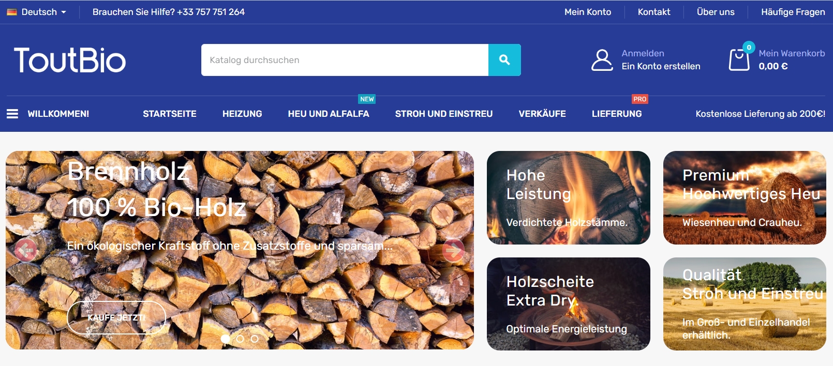Click the NEW badge above Heu und Alfalfa

pos(367,99)
